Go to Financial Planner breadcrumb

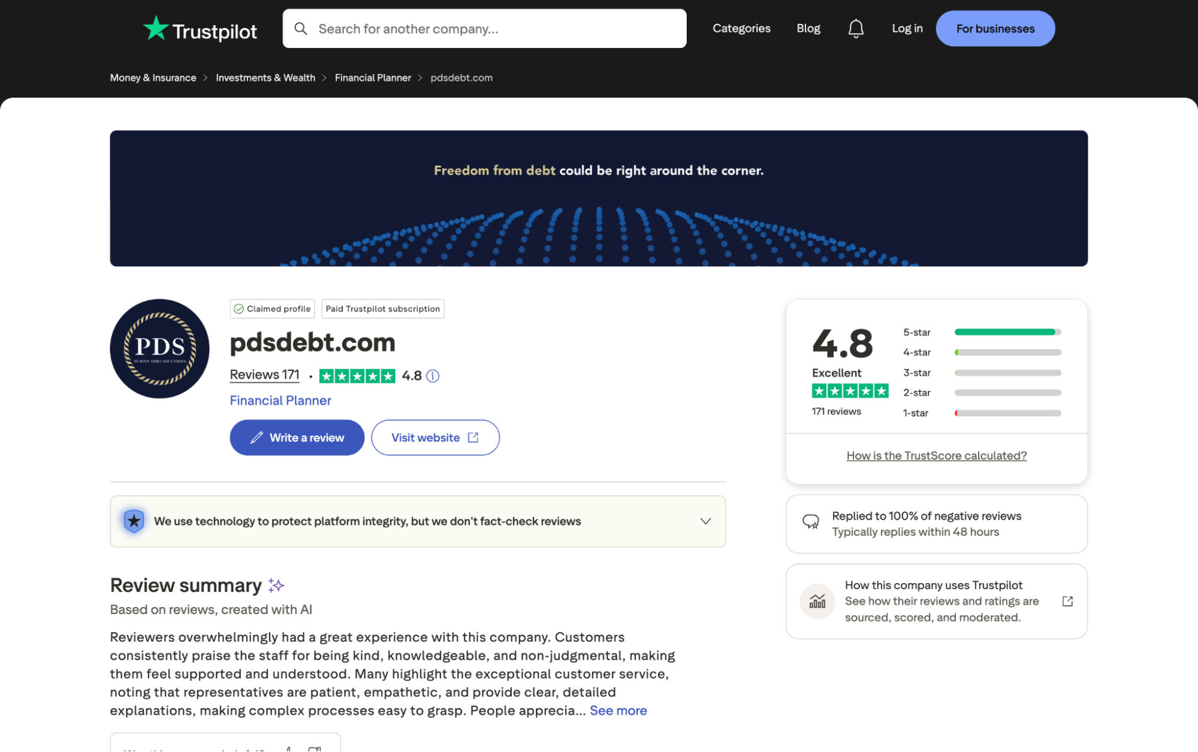pos(373,78)
